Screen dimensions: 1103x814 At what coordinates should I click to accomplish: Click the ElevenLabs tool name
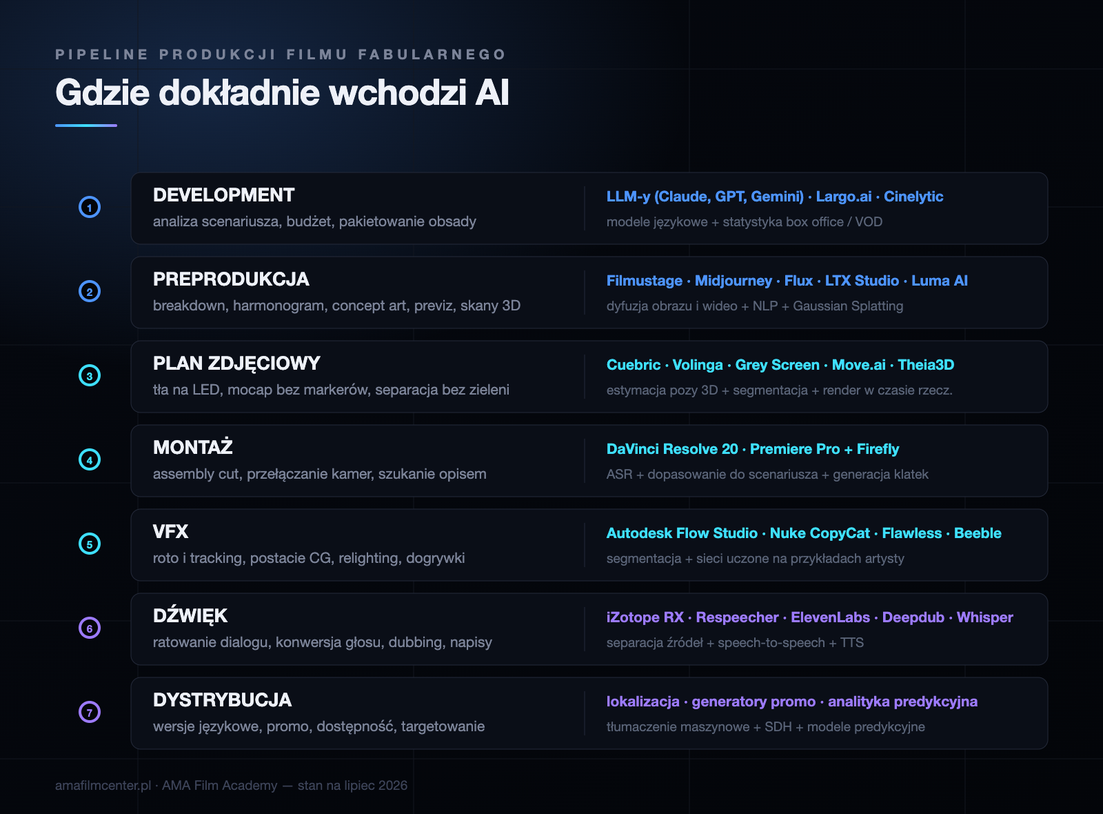(830, 617)
